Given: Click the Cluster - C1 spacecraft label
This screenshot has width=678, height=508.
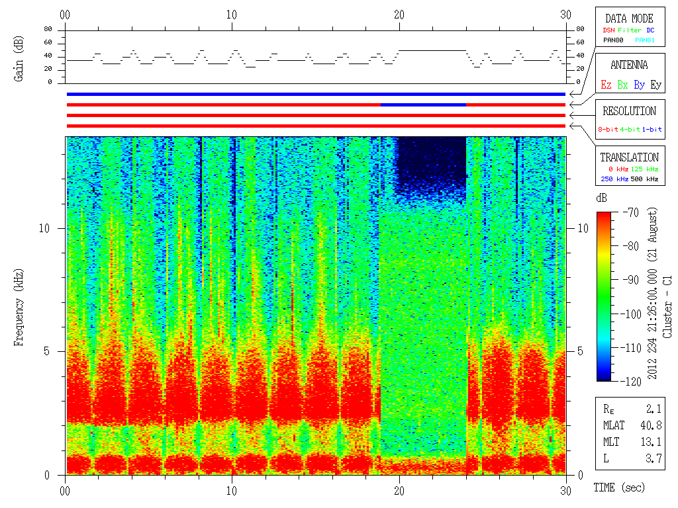Looking at the screenshot, I should tap(667, 307).
